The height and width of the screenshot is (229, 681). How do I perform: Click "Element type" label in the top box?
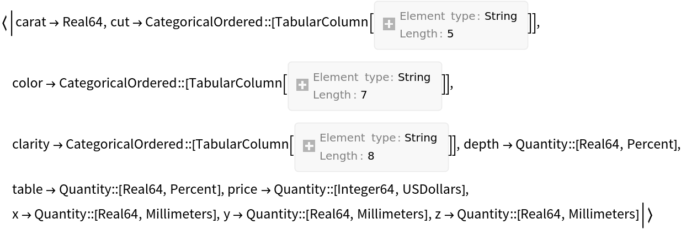[x=438, y=16]
